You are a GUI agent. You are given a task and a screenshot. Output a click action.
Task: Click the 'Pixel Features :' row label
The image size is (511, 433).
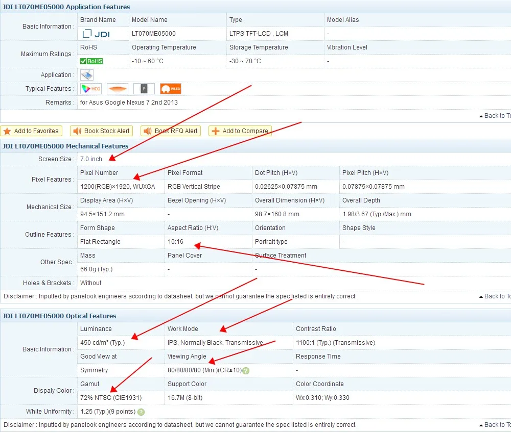(53, 180)
